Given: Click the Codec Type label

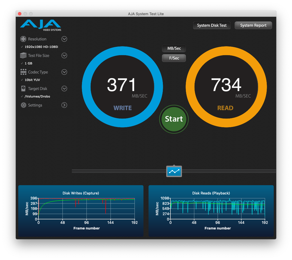Looking at the screenshot, I should pyautogui.click(x=38, y=72).
